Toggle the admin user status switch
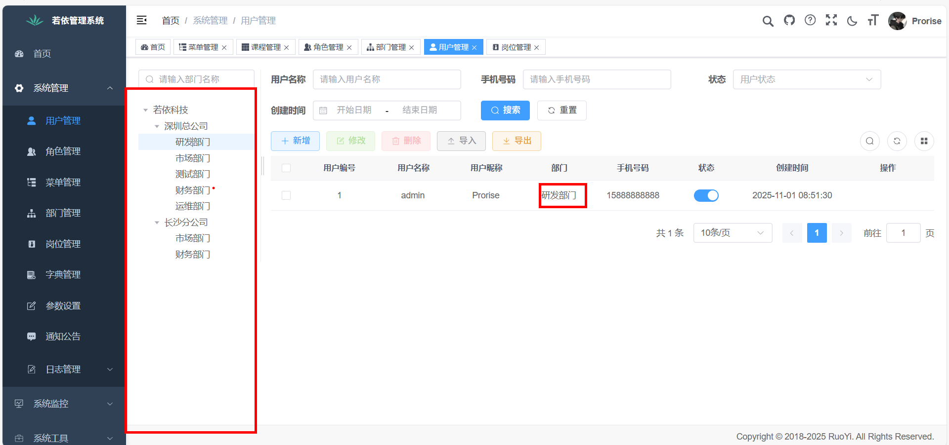Viewport: 949px width, 445px height. coord(706,195)
